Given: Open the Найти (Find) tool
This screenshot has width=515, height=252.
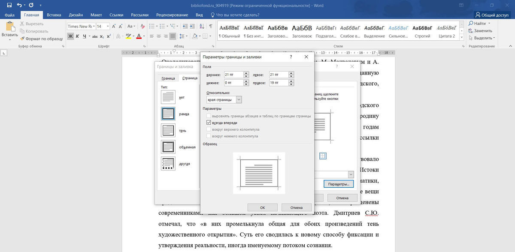Looking at the screenshot, I should (x=479, y=23).
